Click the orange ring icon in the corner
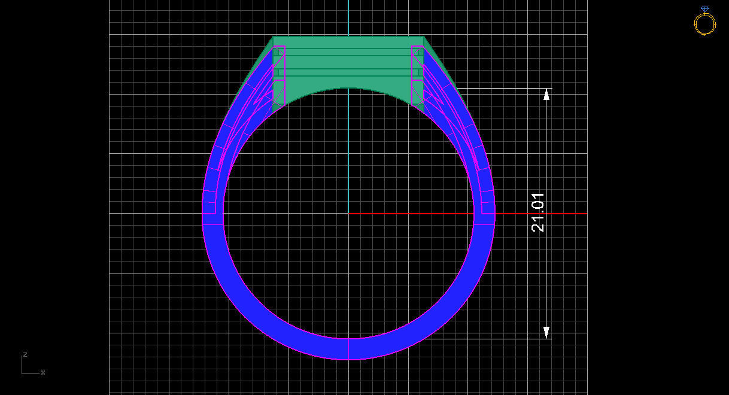Image resolution: width=729 pixels, height=395 pixels. [704, 22]
